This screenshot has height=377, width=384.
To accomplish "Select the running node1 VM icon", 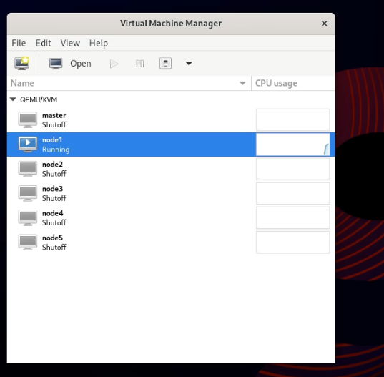I will pos(28,145).
